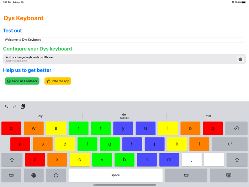Tap the backspace delete key
The width and height of the screenshot is (249, 187).
[236, 128]
